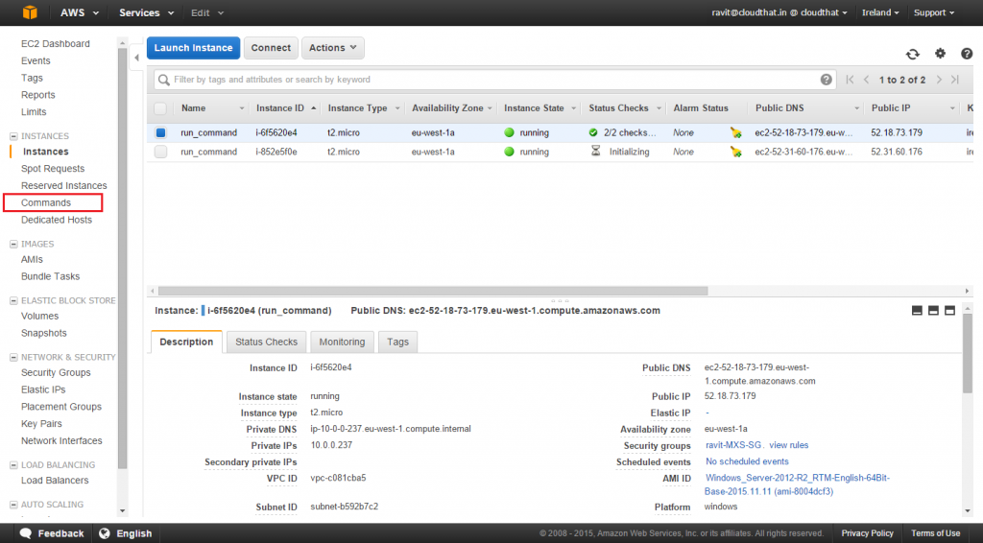This screenshot has width=983, height=543.
Task: Click the globe English language icon
Action: click(x=105, y=533)
